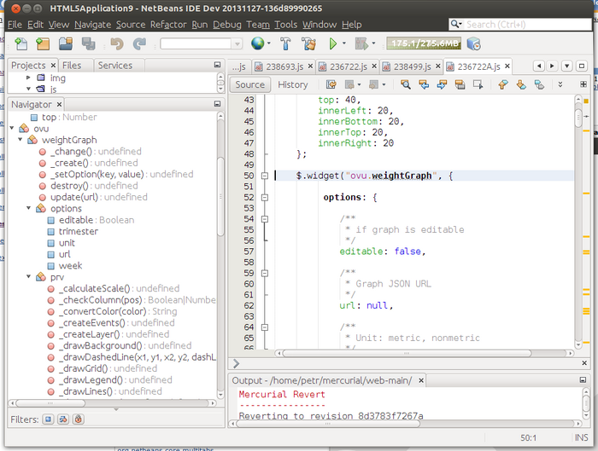Image resolution: width=598 pixels, height=451 pixels.
Task: Open the Refactor menu
Action: click(x=168, y=25)
